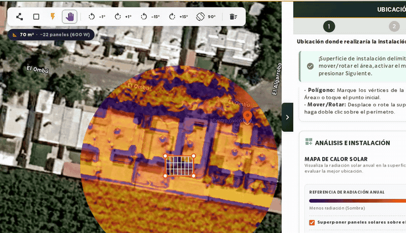406x233 pixels.
Task: Click the MAPA DE CALOR SOLAR heading
Action: [x=336, y=159]
